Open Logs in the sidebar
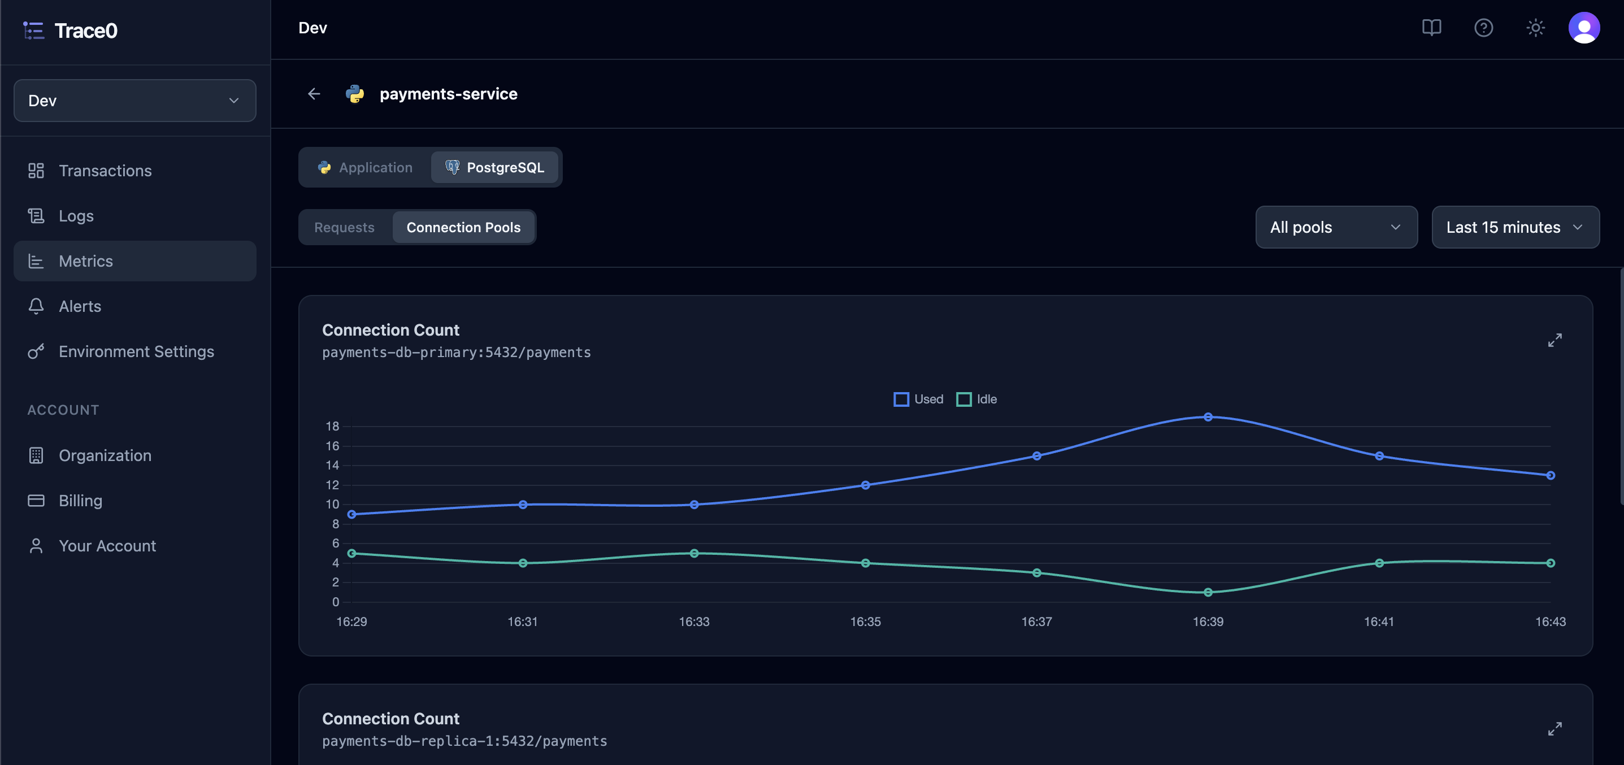This screenshot has height=765, width=1624. tap(135, 216)
